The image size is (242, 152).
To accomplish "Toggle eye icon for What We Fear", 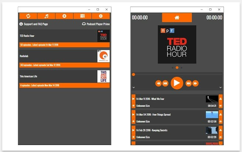I will coord(221,106).
